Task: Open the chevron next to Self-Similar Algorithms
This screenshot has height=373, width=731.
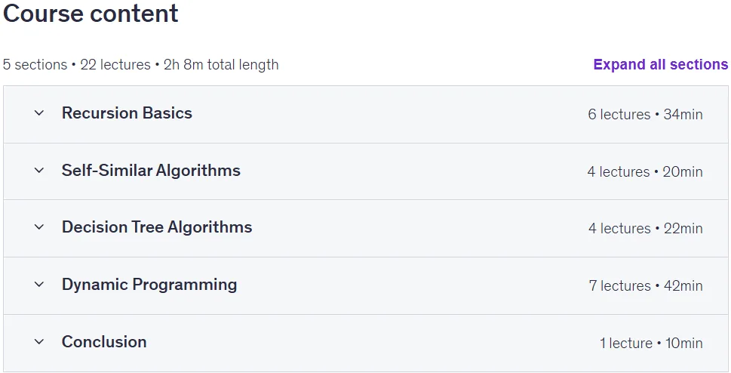Action: [39, 171]
